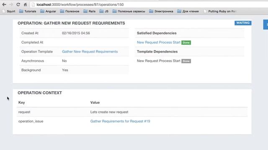
Task: Open the Tutorials bookmarks folder
Action: (28, 11)
